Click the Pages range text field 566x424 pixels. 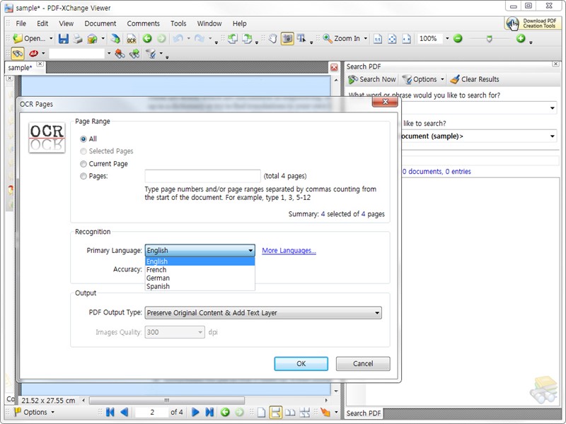(202, 176)
